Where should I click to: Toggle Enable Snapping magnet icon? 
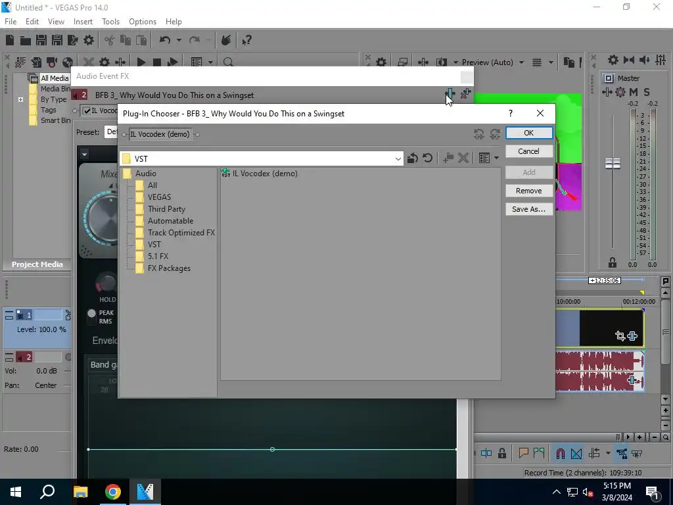point(560,454)
